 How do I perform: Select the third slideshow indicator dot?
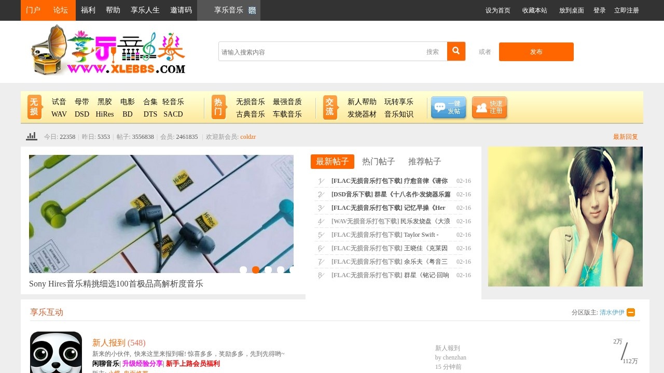268,270
